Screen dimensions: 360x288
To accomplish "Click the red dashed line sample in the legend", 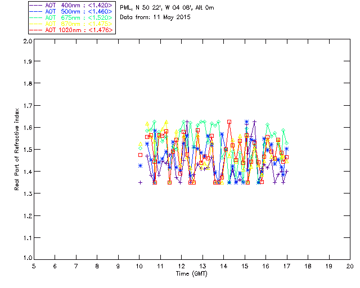I will click(36, 30).
